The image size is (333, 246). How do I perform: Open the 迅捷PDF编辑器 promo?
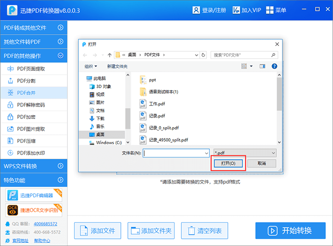(x=34, y=195)
